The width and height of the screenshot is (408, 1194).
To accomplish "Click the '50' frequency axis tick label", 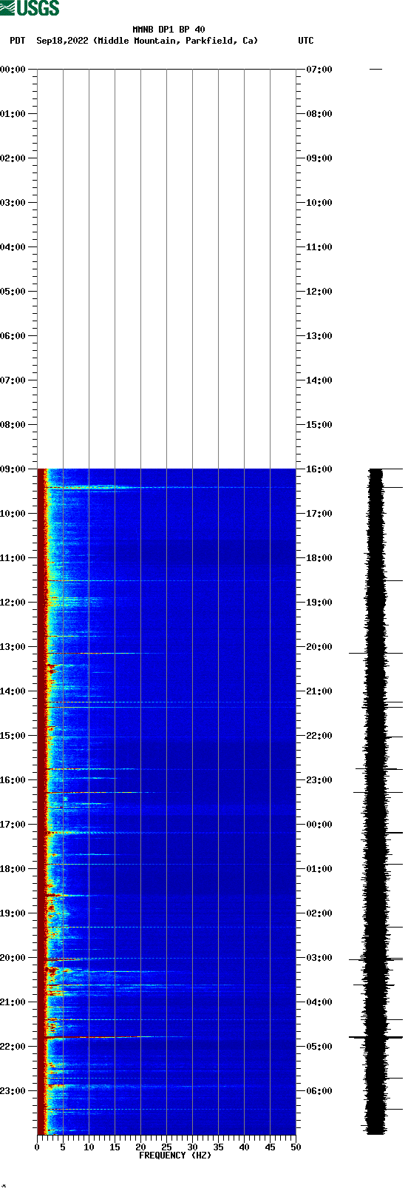I will coord(296,1147).
